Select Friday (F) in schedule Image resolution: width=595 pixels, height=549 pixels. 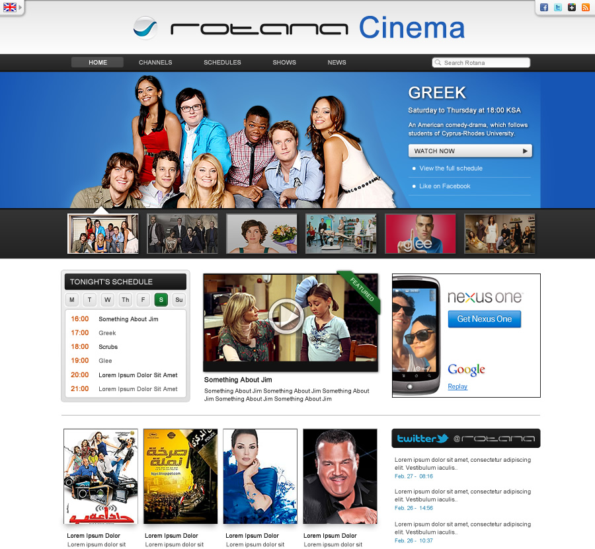pos(143,299)
